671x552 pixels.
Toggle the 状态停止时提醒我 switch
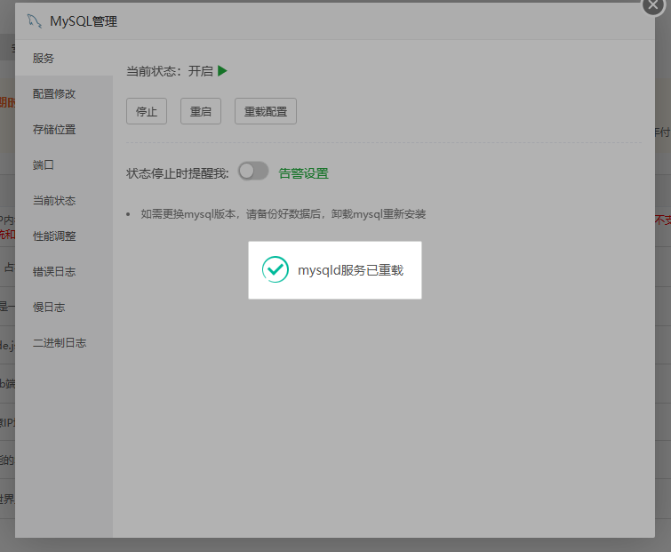pos(253,172)
